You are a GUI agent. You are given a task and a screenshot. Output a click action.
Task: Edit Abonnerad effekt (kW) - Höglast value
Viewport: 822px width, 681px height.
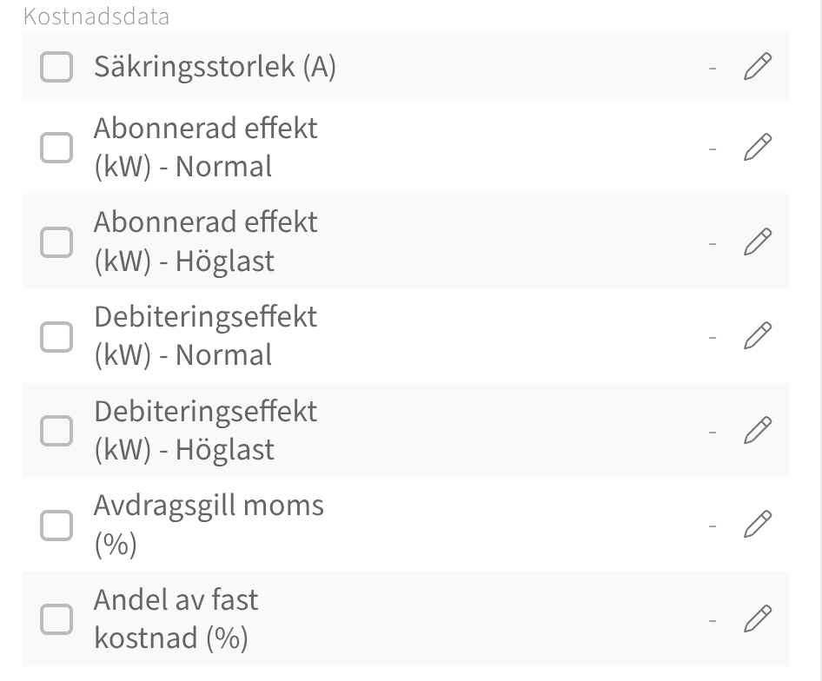point(758,241)
